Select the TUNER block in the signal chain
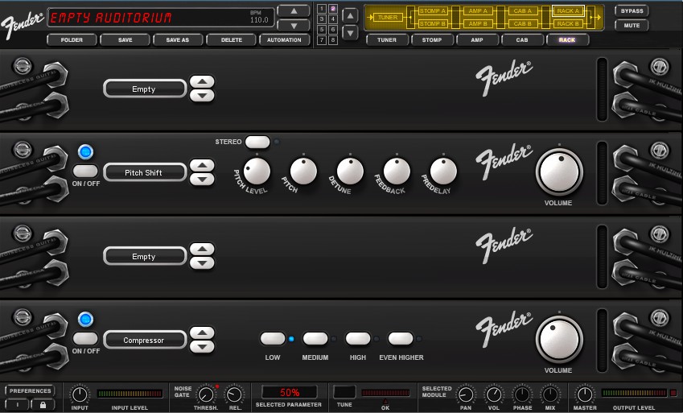This screenshot has width=683, height=413. pos(387,18)
